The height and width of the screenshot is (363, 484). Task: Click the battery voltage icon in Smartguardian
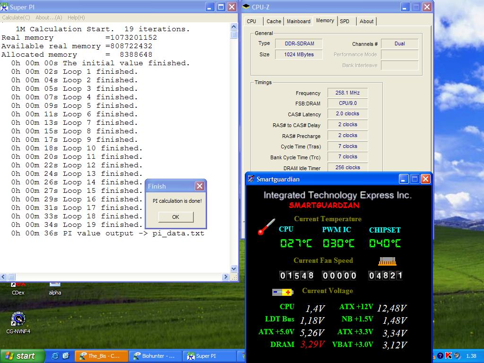283,292
